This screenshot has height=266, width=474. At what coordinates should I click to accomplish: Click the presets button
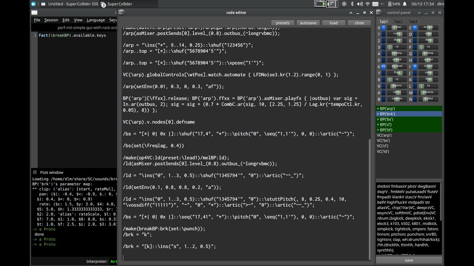tap(283, 23)
